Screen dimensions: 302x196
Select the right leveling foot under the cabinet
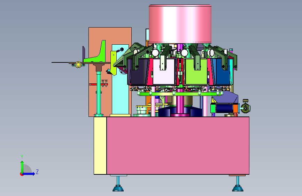tap(238, 184)
